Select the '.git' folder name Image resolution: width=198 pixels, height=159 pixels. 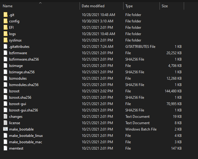[x=12, y=15]
